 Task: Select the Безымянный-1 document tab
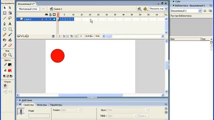(26, 4)
